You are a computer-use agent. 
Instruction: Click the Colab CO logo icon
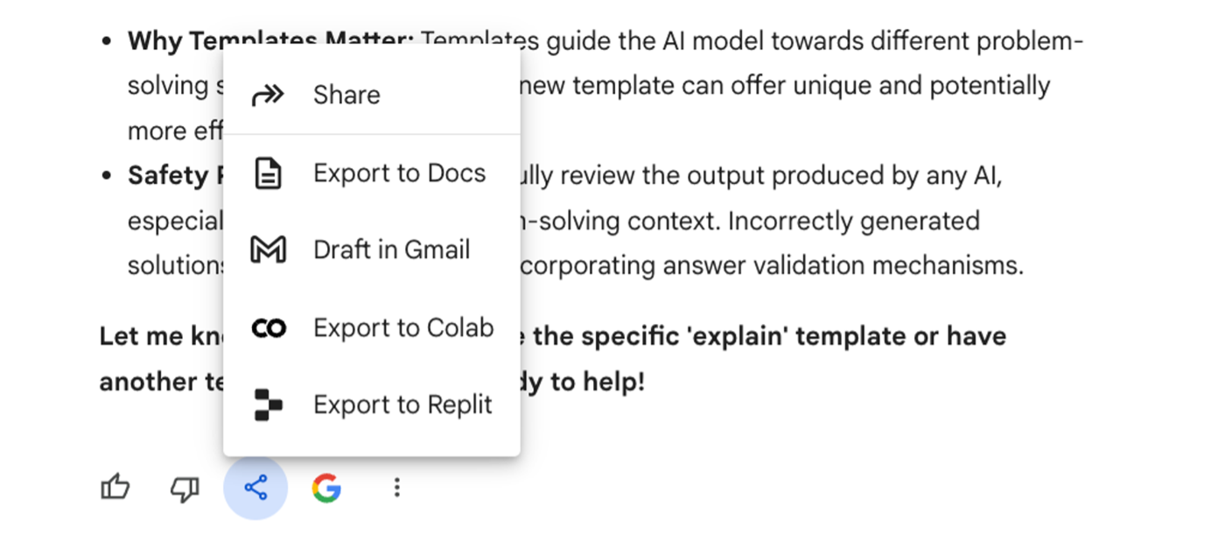click(x=268, y=327)
